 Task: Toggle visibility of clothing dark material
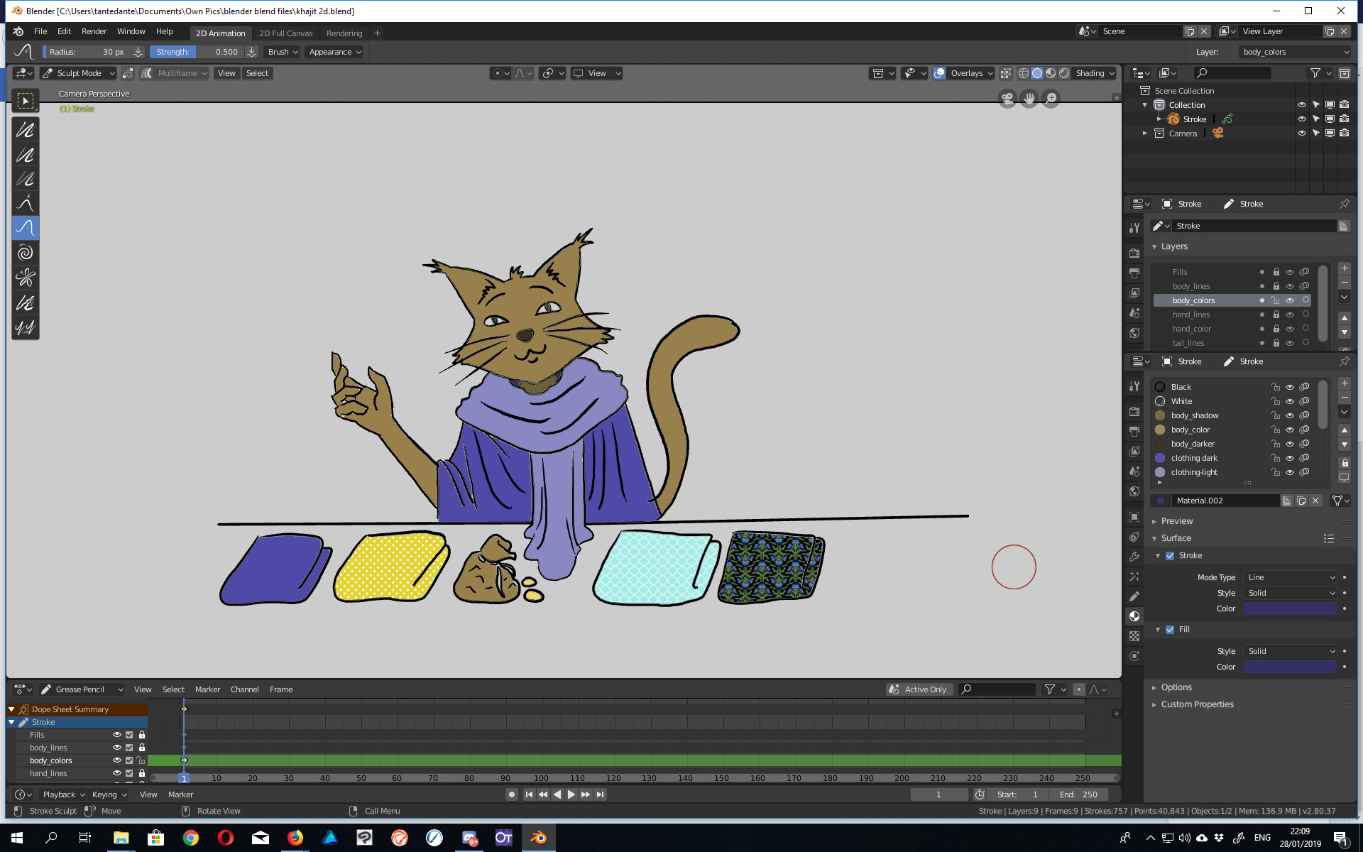pyautogui.click(x=1290, y=458)
